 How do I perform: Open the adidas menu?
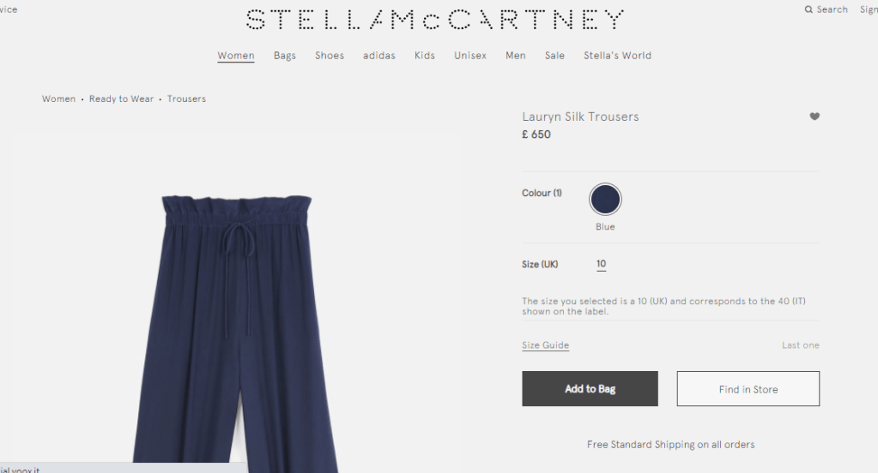pyautogui.click(x=379, y=56)
